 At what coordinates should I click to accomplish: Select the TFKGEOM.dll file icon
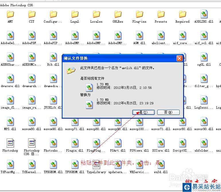[53, 164]
